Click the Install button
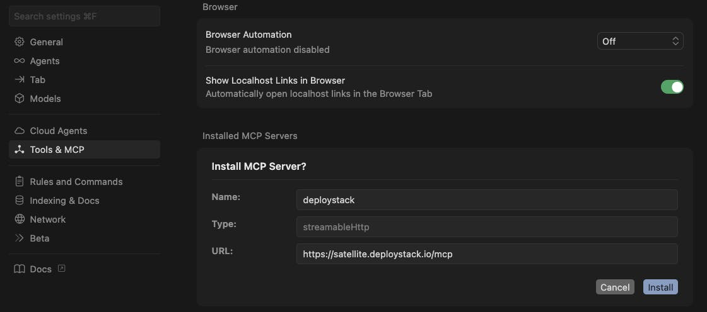 pyautogui.click(x=660, y=287)
